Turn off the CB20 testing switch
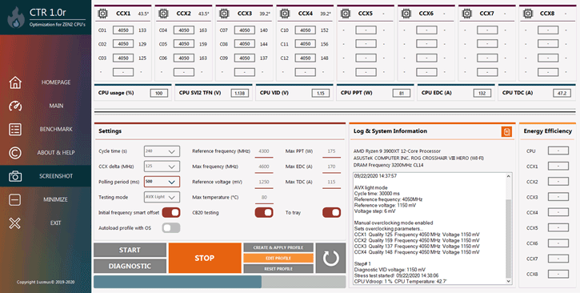The image size is (580, 293). pos(264,212)
